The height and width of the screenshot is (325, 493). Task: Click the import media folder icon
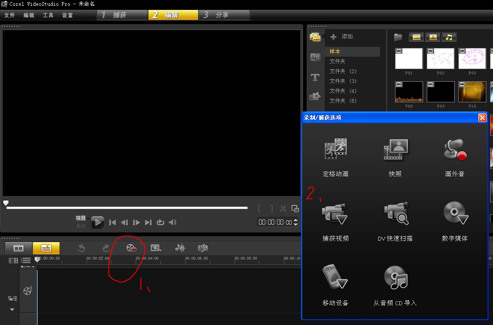coord(398,37)
